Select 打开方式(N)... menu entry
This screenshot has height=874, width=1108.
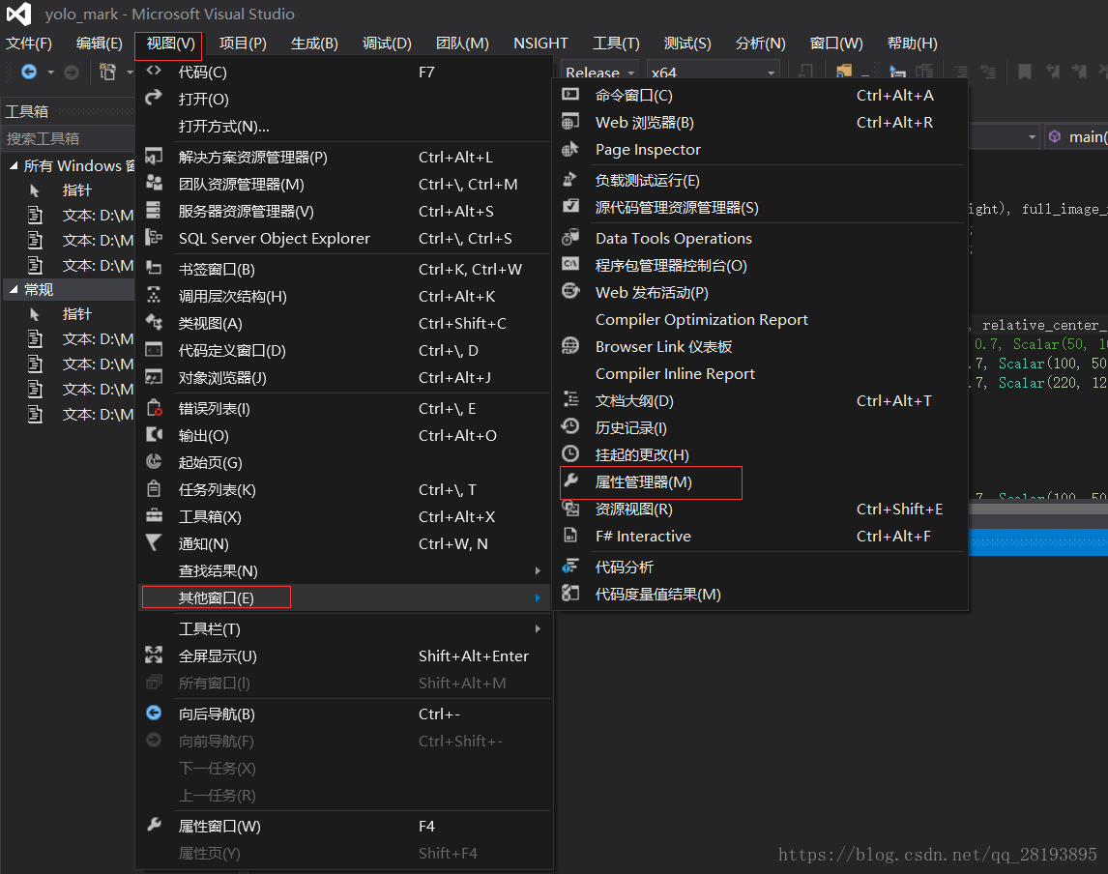[343, 127]
